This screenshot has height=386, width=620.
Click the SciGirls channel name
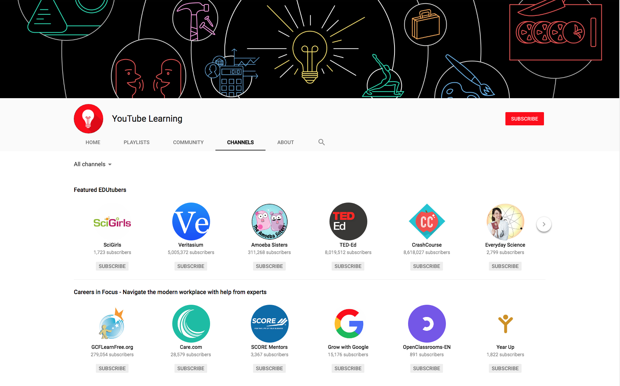coord(112,245)
